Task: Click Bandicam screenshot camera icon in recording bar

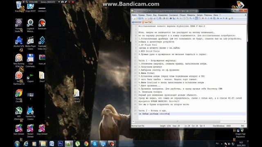Action: [62, 2]
